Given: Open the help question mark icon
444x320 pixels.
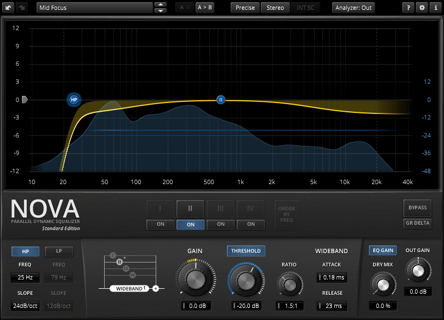Looking at the screenshot, I should point(408,8).
